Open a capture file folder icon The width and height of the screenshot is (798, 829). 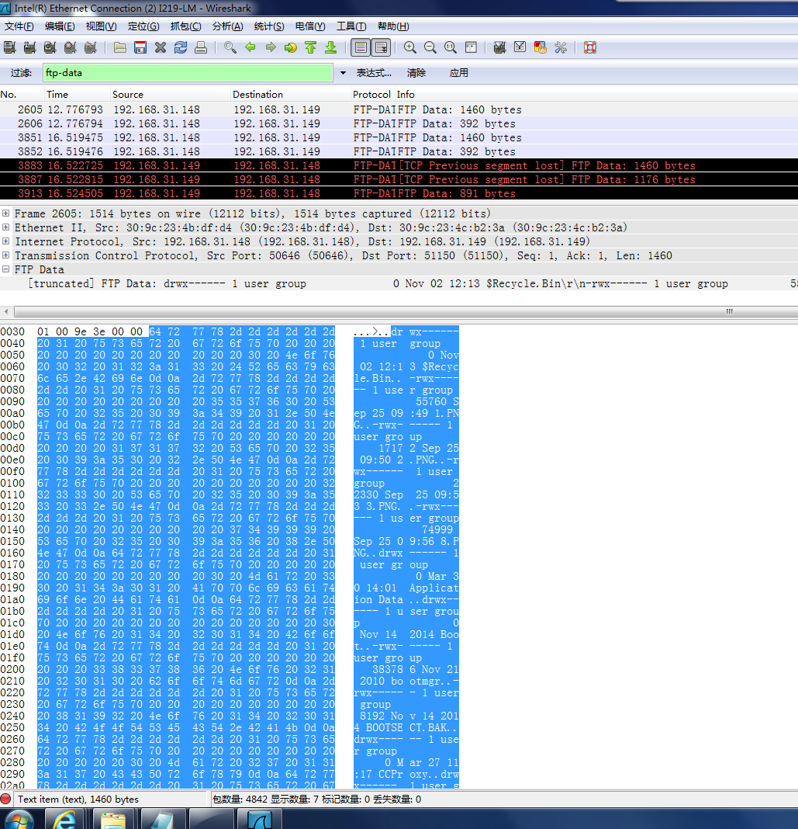(120, 47)
